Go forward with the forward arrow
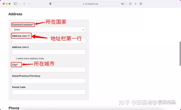The width and height of the screenshot is (181, 110). 29,4
